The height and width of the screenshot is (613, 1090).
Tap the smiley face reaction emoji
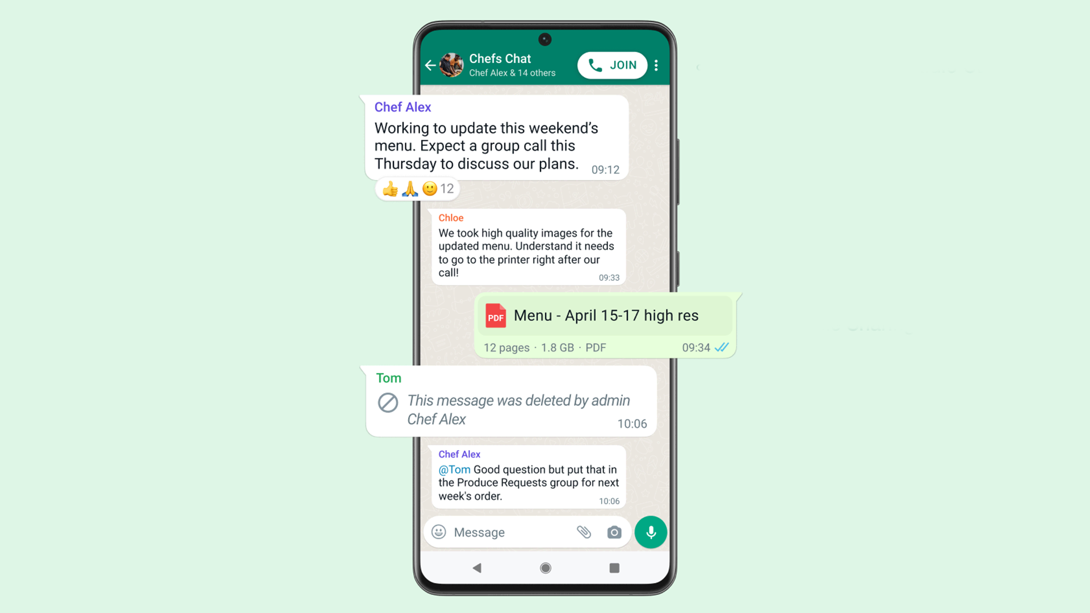(x=427, y=188)
